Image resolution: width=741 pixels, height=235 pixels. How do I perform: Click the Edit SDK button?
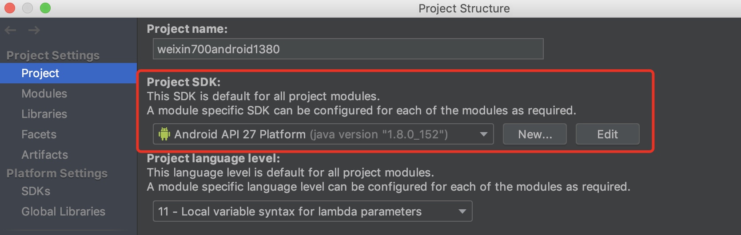point(608,134)
